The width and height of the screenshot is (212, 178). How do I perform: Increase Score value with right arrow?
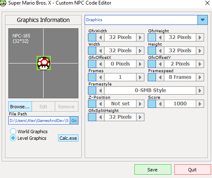click(x=200, y=104)
